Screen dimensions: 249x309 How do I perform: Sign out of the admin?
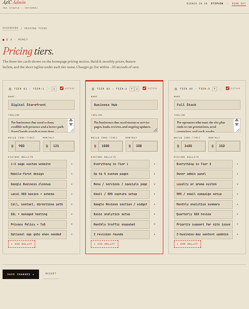point(239,3)
